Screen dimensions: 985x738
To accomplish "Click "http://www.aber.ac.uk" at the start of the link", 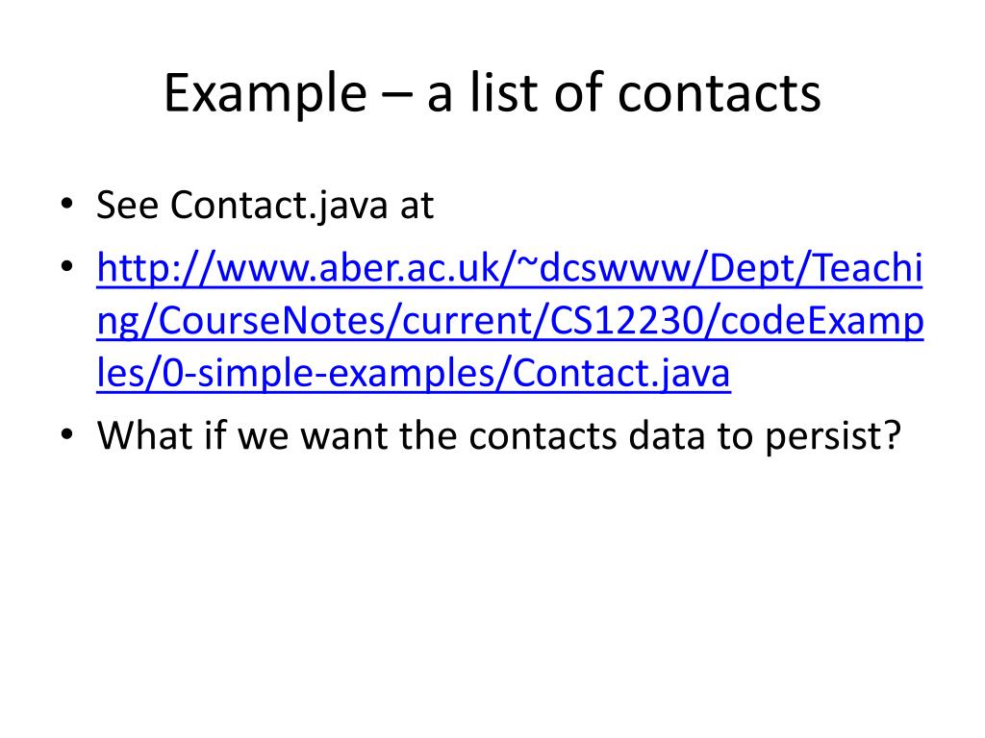I will (298, 267).
